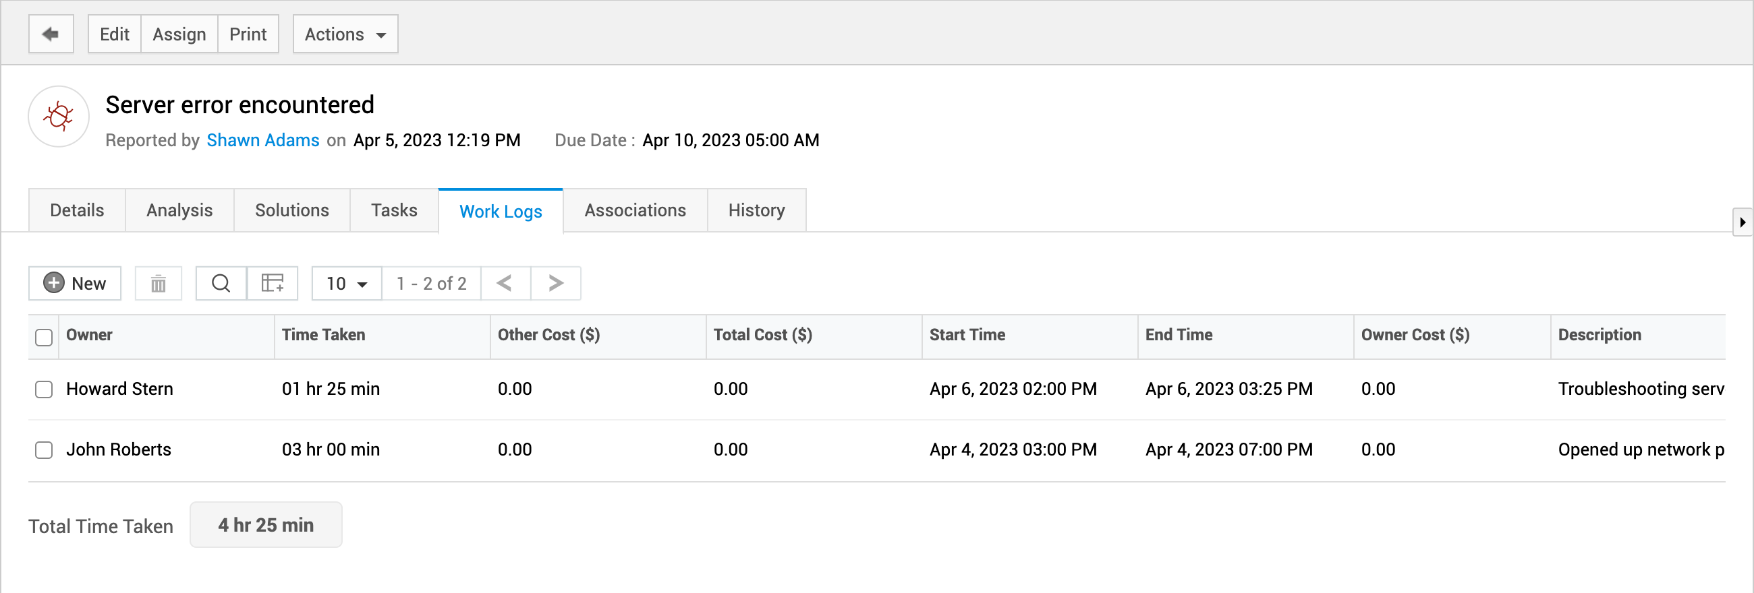Open the 10 rows-per-page dropdown

(347, 284)
